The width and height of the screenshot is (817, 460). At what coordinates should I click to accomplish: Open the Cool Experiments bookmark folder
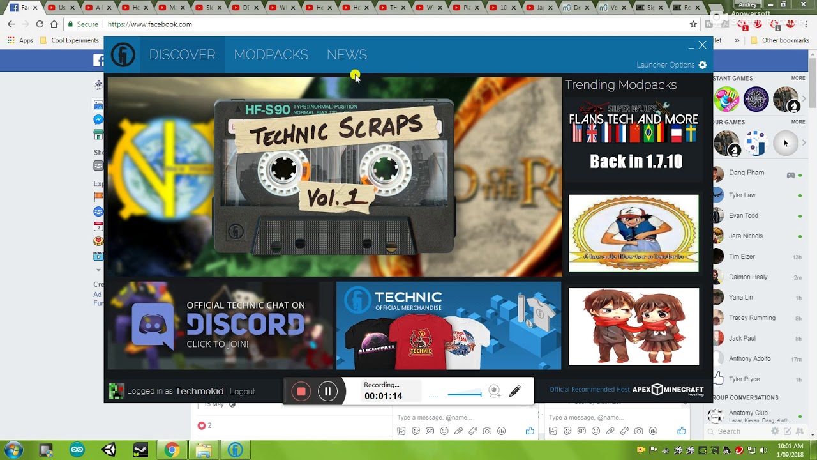[x=69, y=40]
